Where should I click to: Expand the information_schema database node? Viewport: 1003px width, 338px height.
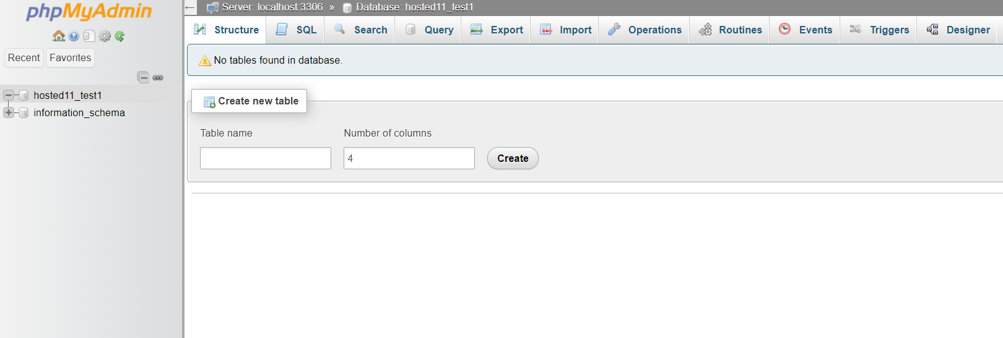point(9,112)
